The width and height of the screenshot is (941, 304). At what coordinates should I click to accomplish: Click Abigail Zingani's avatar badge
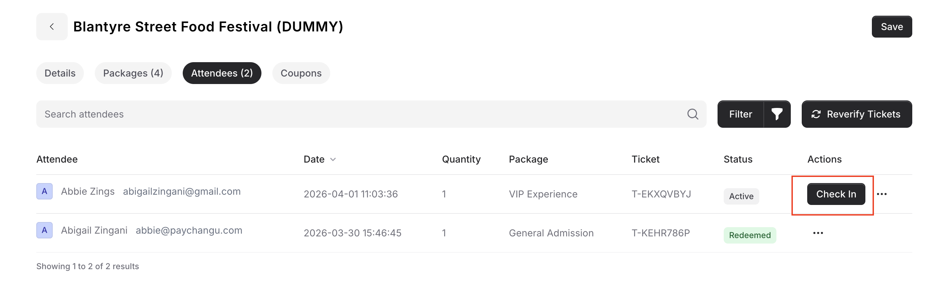(x=44, y=230)
